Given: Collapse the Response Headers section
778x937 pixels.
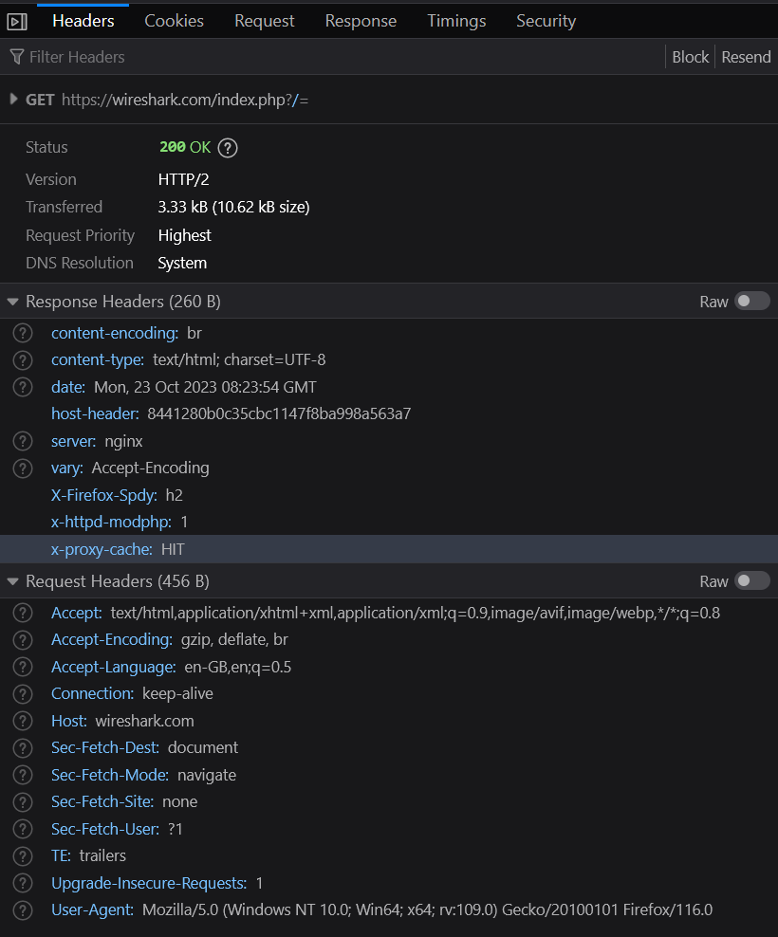Looking at the screenshot, I should tap(12, 302).
